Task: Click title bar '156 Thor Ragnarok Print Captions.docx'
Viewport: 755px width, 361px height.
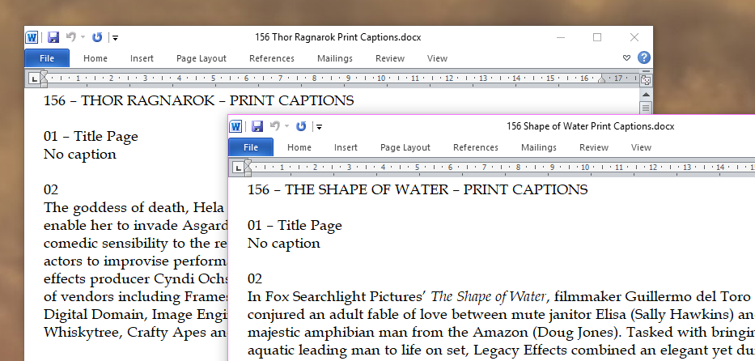Action: [338, 37]
